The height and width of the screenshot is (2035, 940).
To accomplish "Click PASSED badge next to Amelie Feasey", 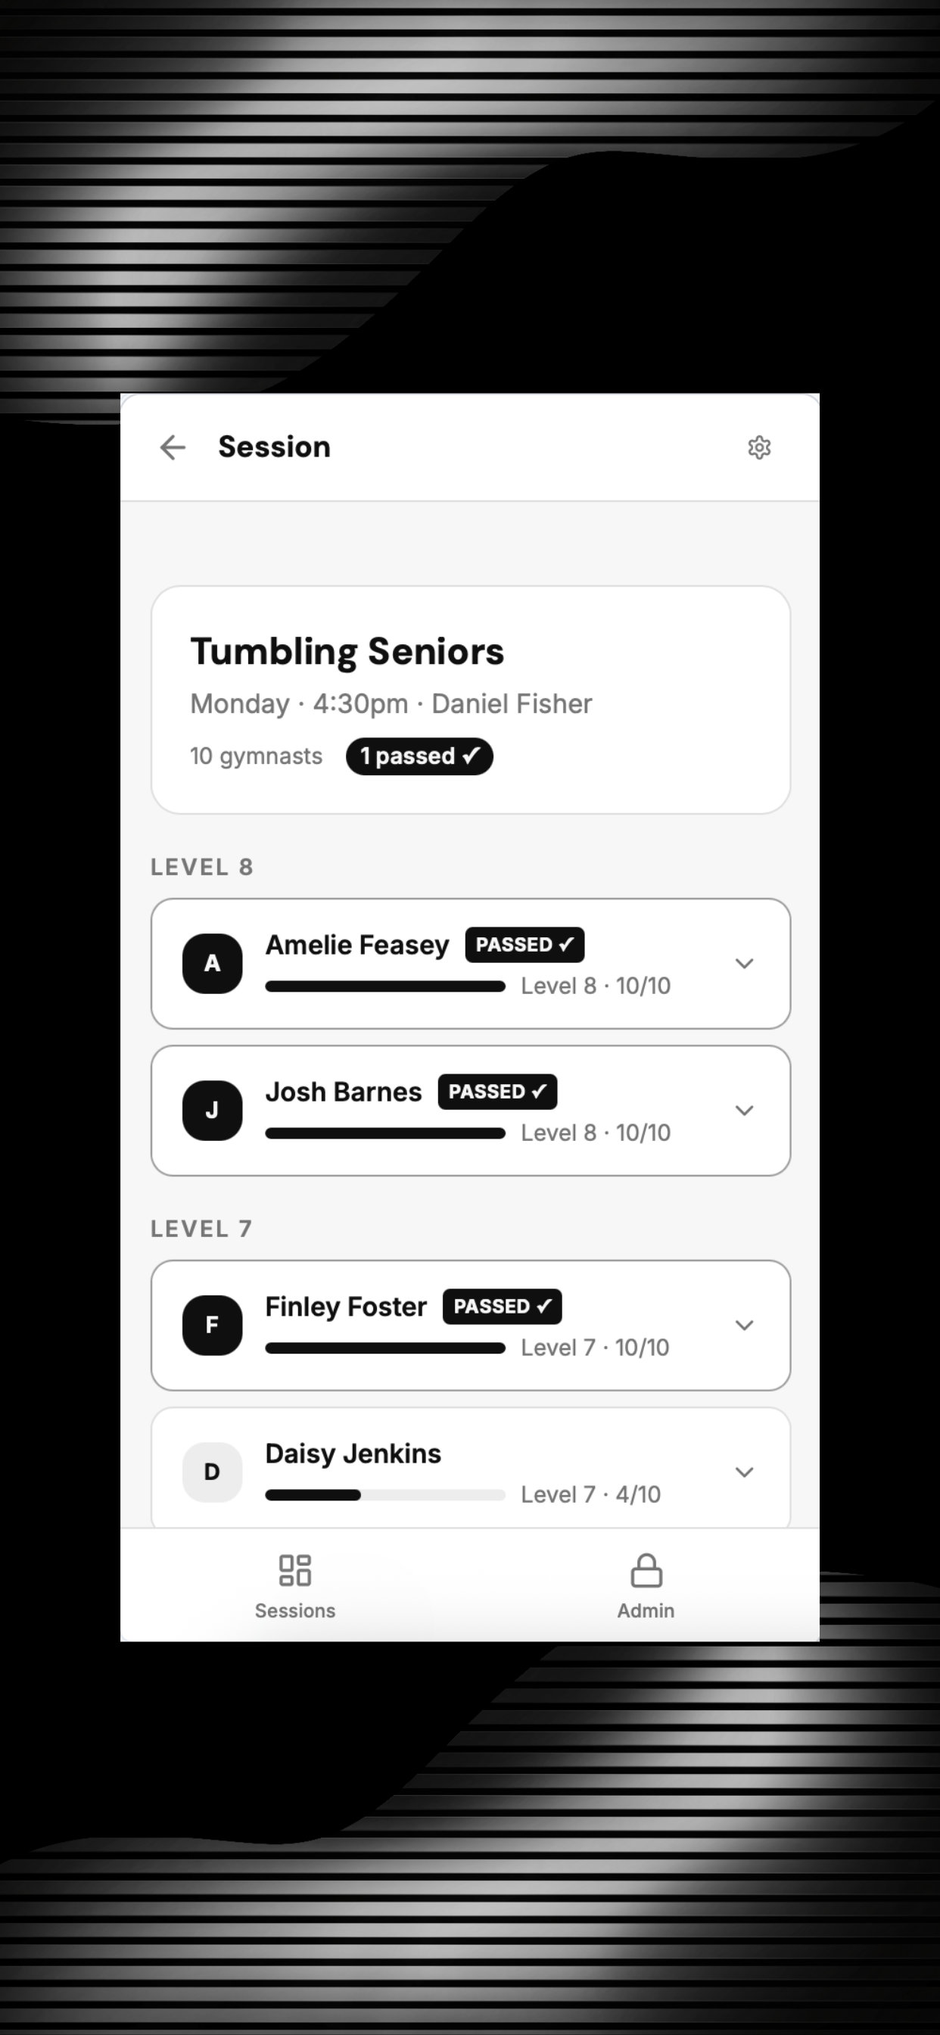I will point(524,945).
